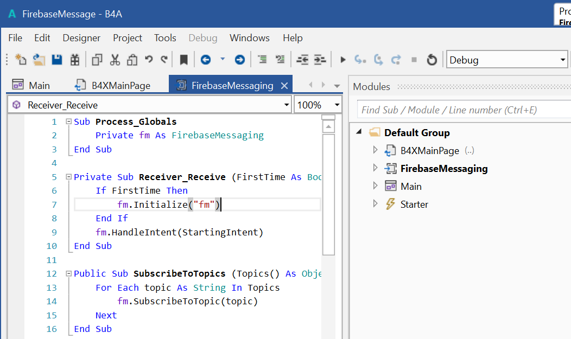Collapse the Receiver_Receive sub code block
The image size is (571, 339).
[68, 177]
